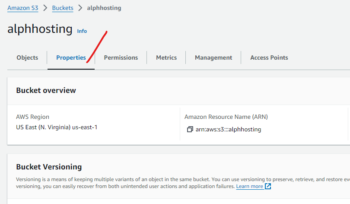Copy the bucket ARN with the copy icon
This screenshot has width=350, height=204.
pos(190,129)
